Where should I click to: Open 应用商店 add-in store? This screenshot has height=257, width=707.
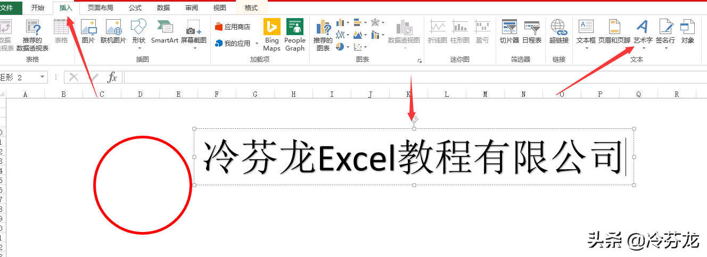click(x=233, y=27)
